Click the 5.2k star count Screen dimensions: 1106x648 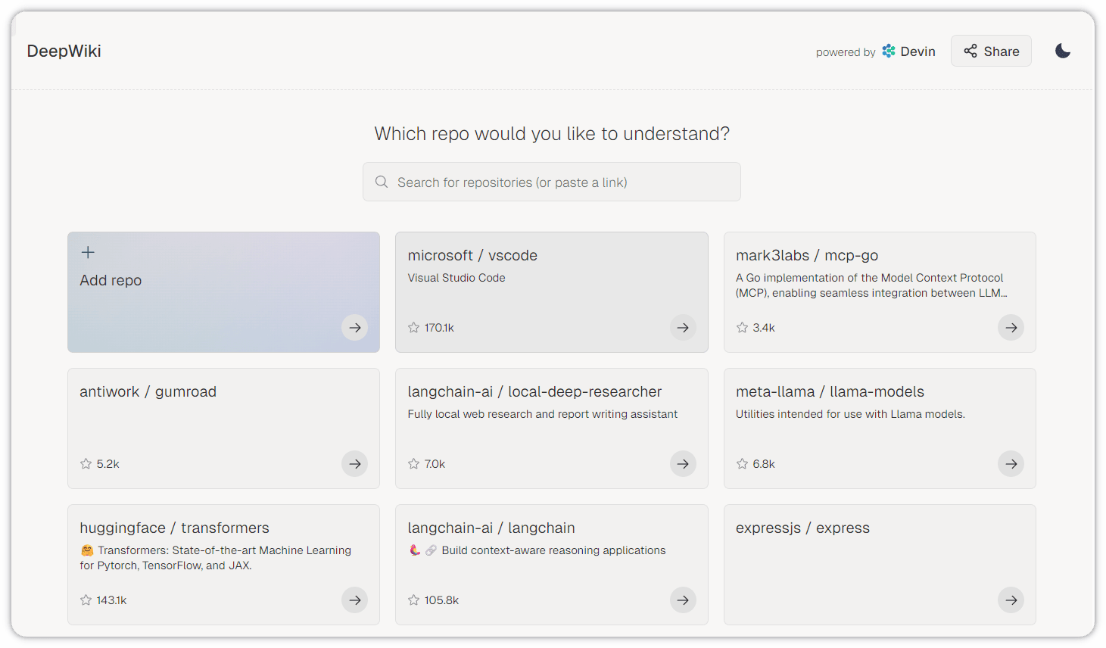pos(107,464)
